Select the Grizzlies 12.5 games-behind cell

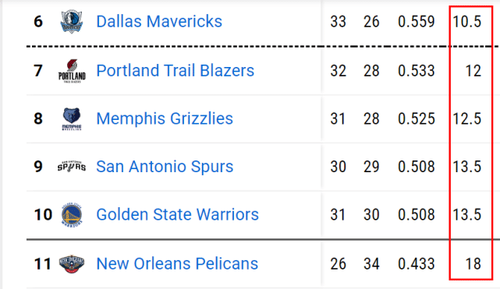(466, 118)
